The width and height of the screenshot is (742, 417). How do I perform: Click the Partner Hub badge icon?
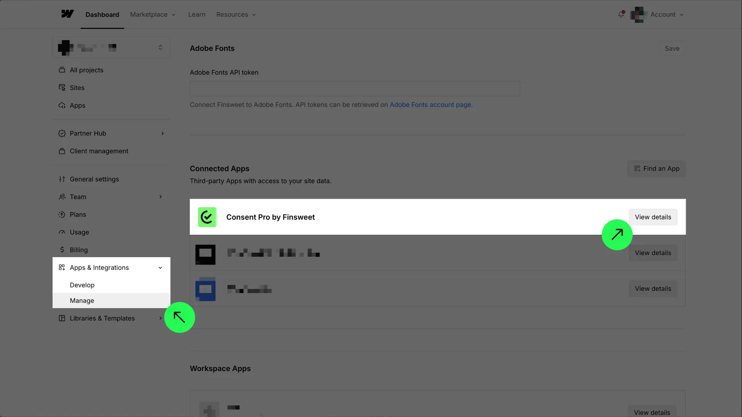coord(62,133)
